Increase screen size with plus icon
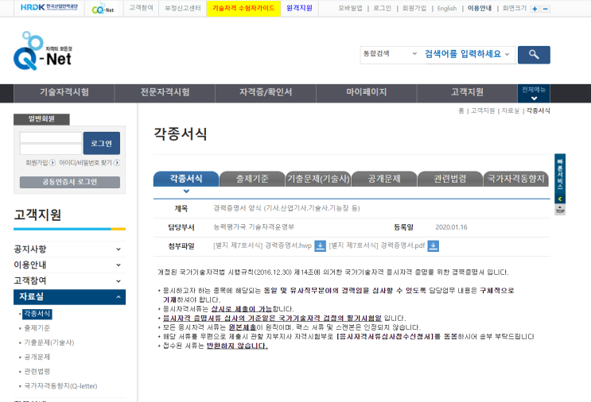This screenshot has width=591, height=402. (535, 9)
